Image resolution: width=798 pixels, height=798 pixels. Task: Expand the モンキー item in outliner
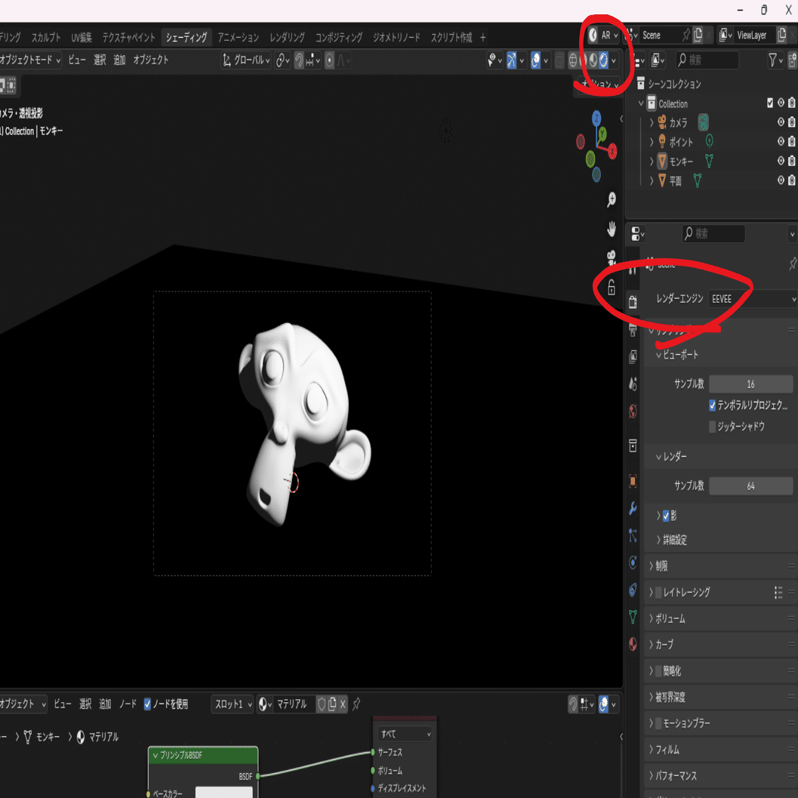click(652, 162)
